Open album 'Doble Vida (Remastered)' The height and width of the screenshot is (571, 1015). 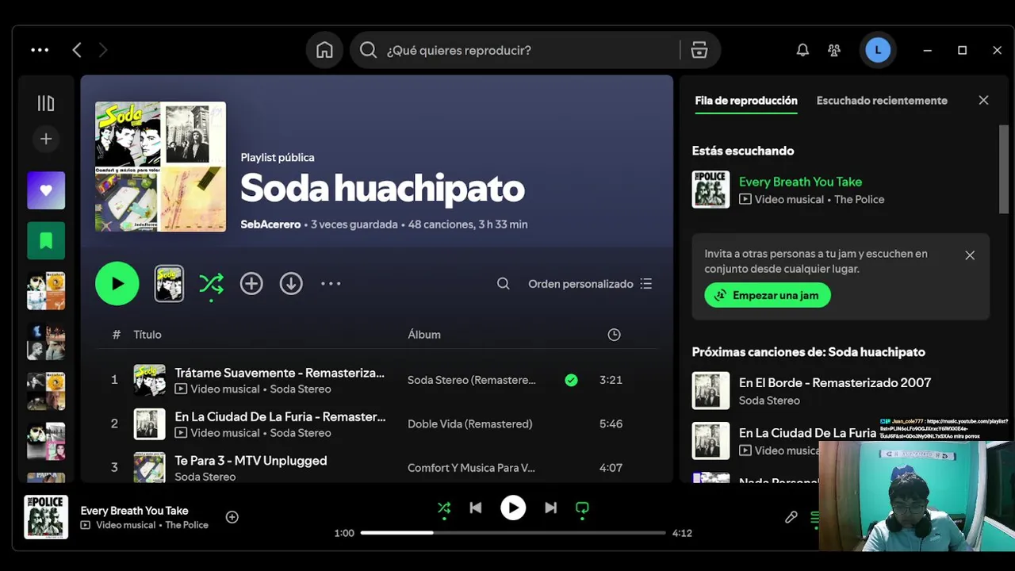(469, 423)
